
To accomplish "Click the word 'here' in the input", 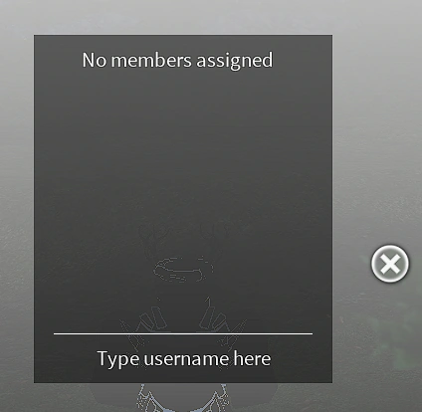I will (252, 358).
